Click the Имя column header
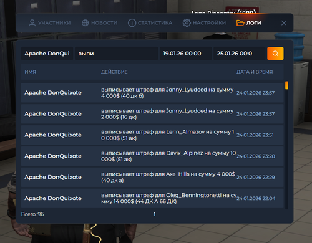312x243 pixels. coord(30,72)
